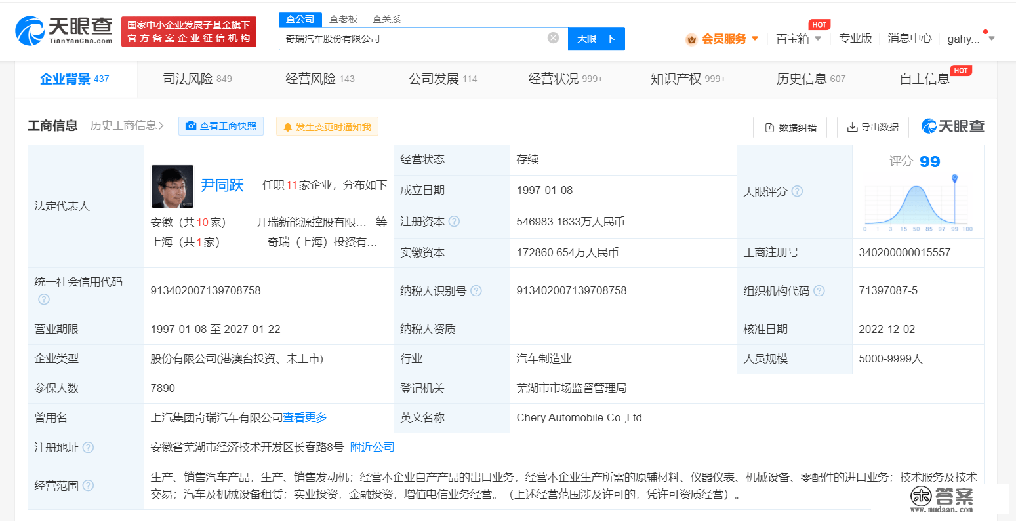This screenshot has width=1016, height=521.
Task: Click 注册资本 value 546983.1633万人民币
Action: (x=570, y=222)
